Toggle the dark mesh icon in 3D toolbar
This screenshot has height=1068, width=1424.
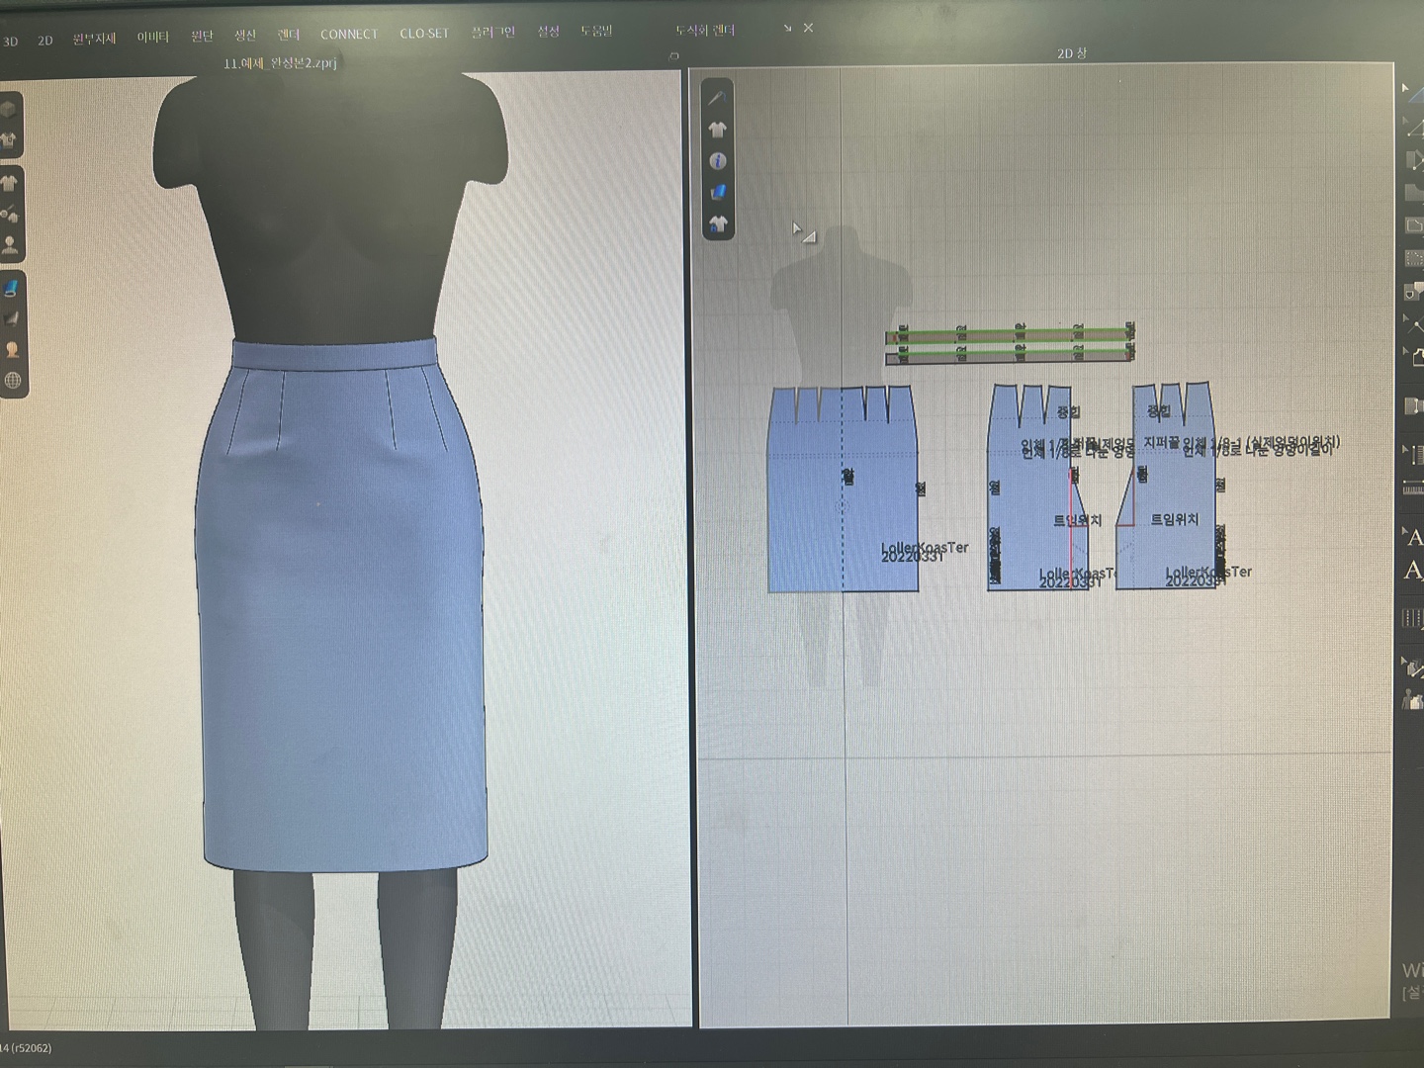tap(12, 318)
